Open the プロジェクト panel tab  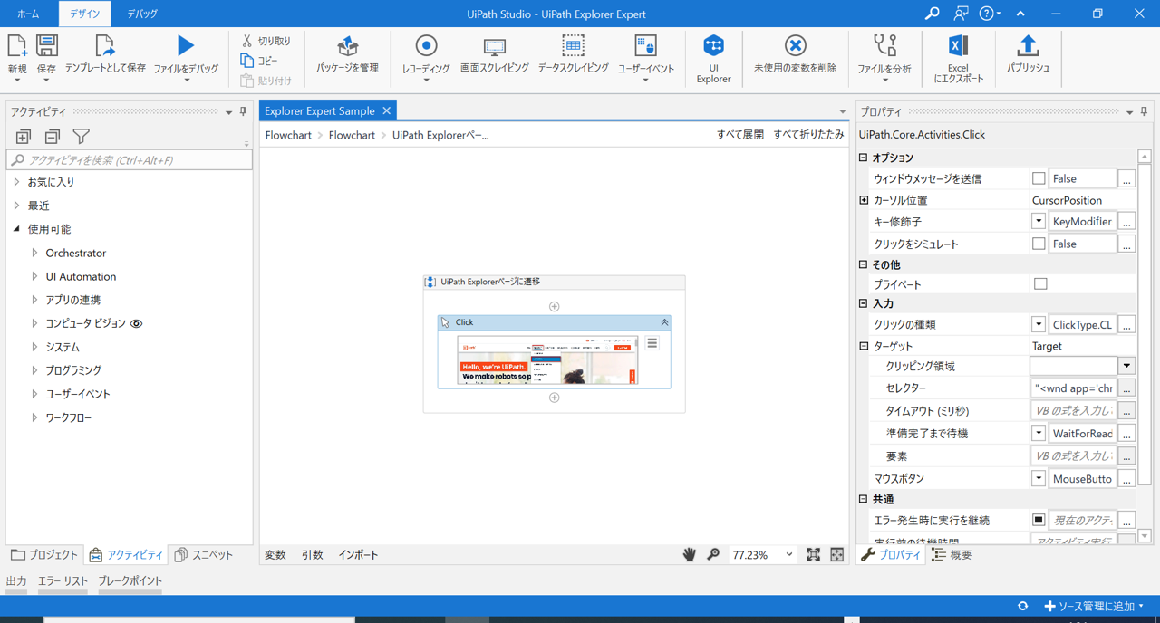coord(44,554)
